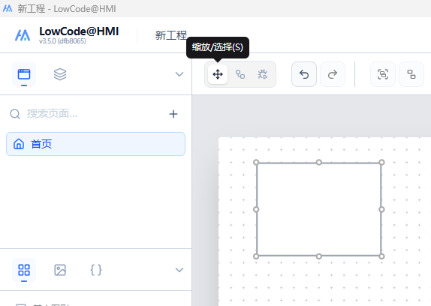Collapse the components panel chevron

click(179, 270)
